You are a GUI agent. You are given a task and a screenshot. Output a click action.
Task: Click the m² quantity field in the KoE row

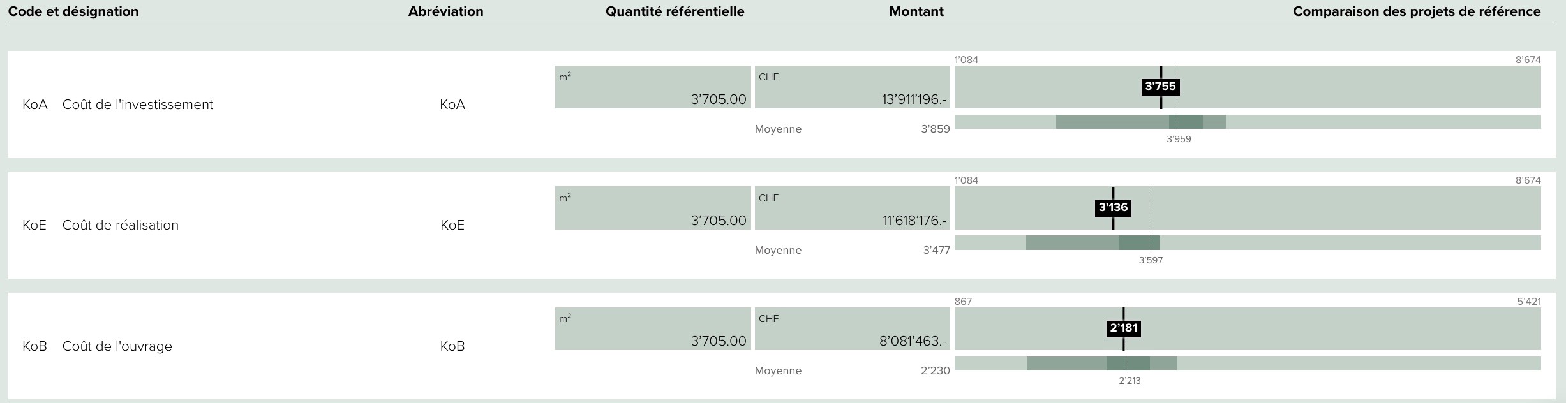click(653, 208)
